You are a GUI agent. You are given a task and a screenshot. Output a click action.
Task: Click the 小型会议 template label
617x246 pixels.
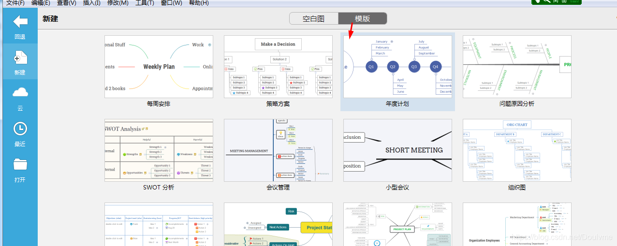pos(397,188)
